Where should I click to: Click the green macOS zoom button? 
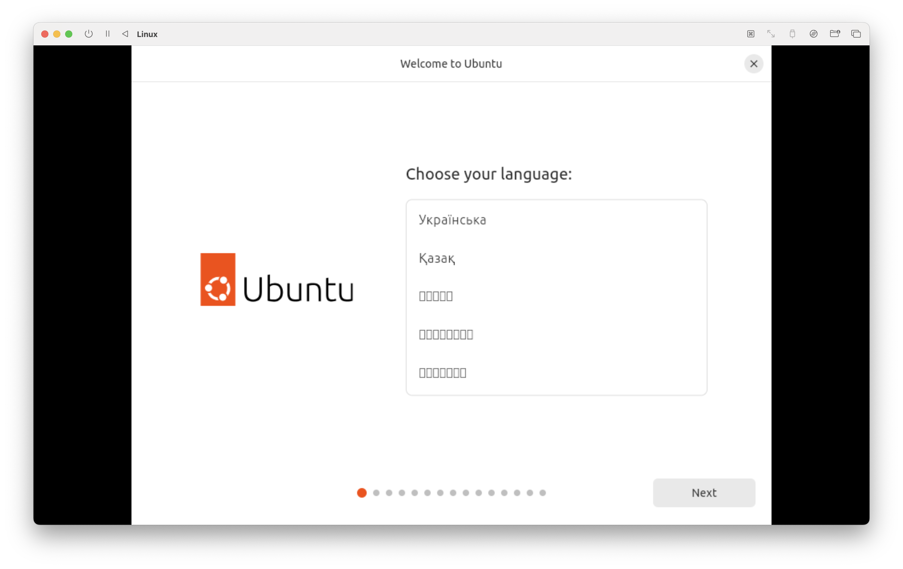coord(69,34)
